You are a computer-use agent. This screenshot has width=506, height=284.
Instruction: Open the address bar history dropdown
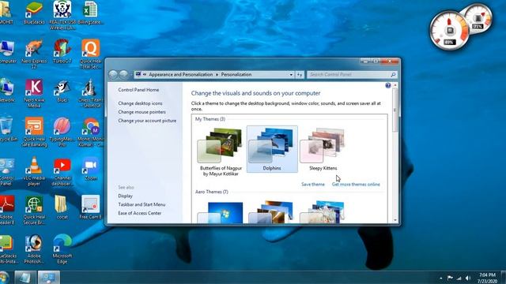pos(291,75)
